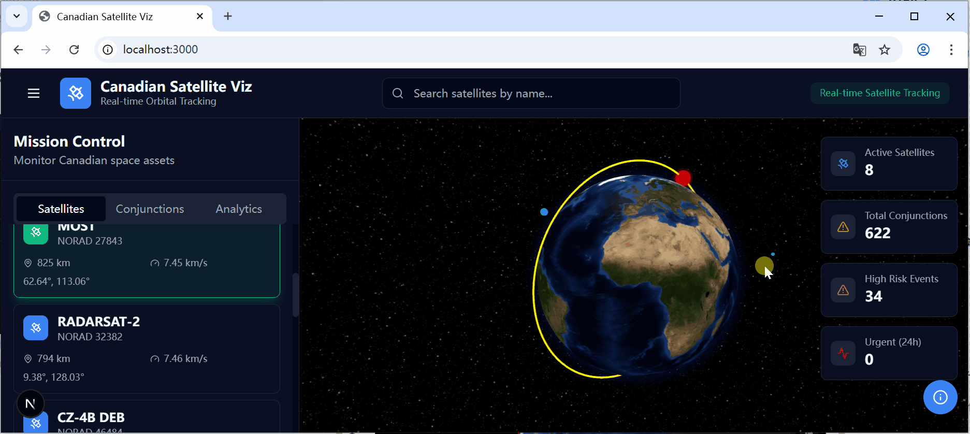970x434 pixels.
Task: Click the search magnifier icon
Action: (398, 93)
